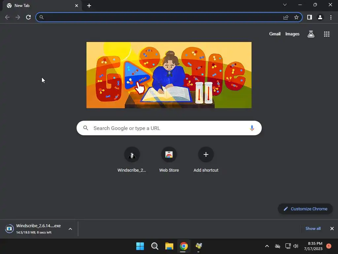Close the downloads bar
The width and height of the screenshot is (338, 254).
tap(332, 229)
